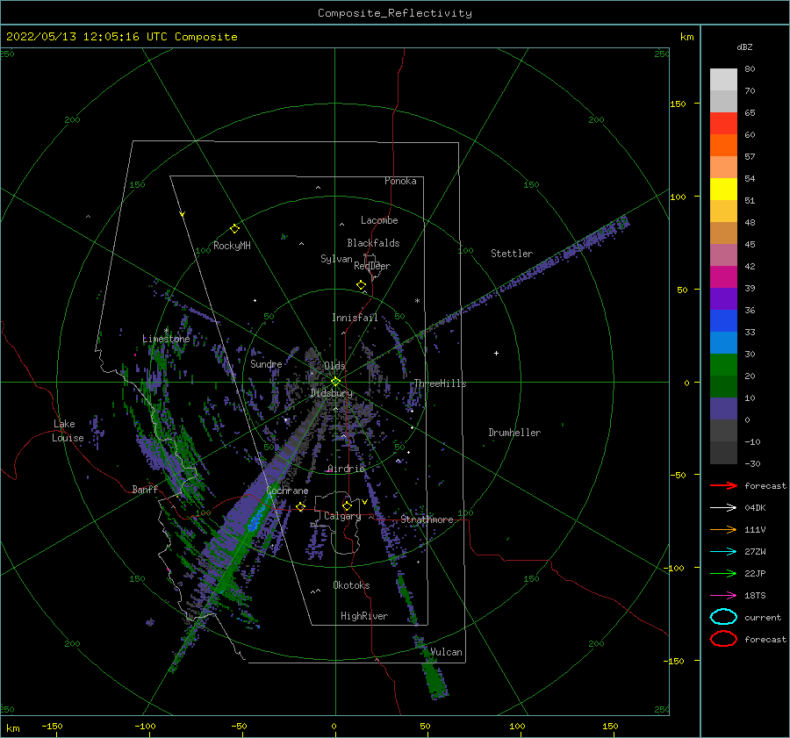Click the Didsbury label

332,393
